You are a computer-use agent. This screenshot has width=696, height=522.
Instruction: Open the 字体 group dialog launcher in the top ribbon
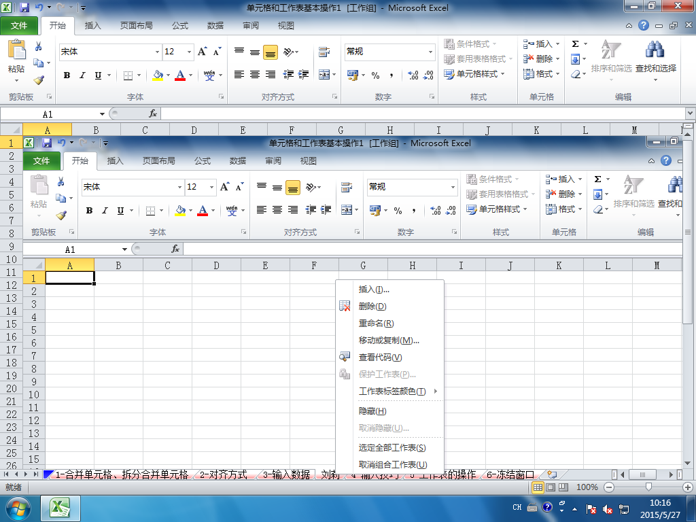pyautogui.click(x=221, y=97)
